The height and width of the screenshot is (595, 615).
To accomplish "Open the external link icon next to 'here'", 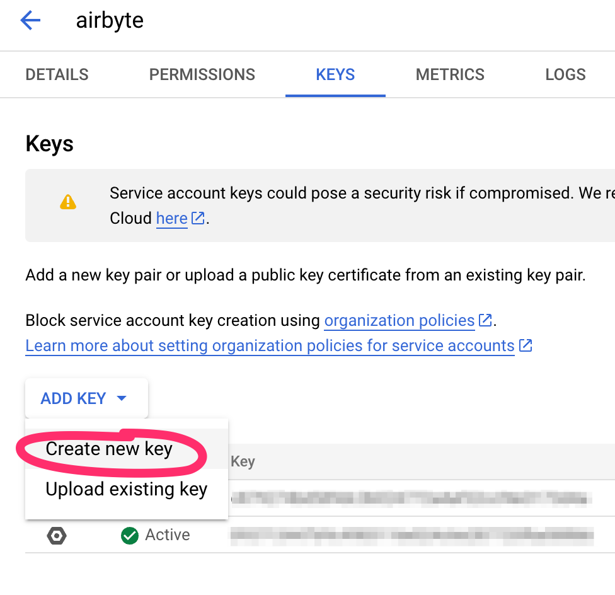I will pyautogui.click(x=197, y=218).
